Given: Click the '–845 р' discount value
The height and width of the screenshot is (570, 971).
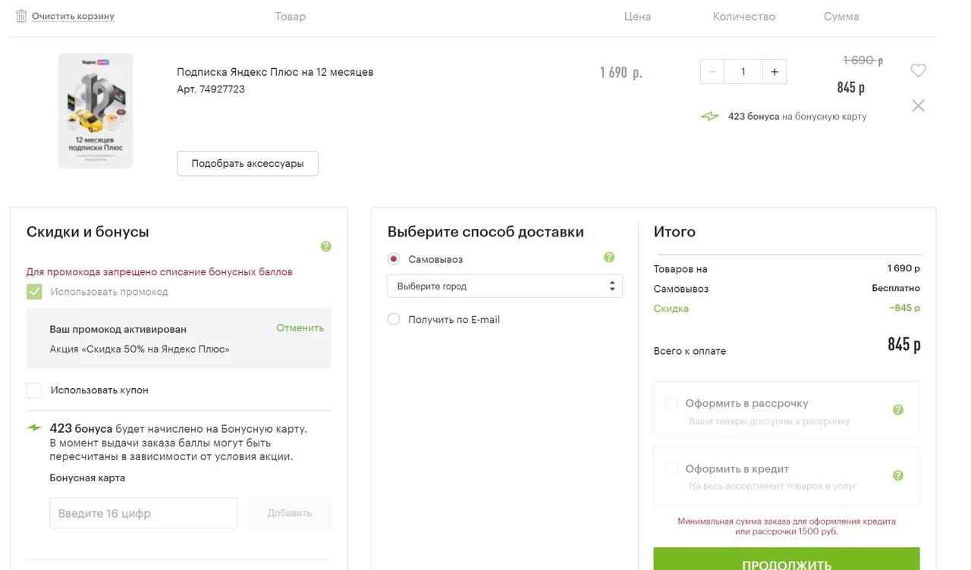Looking at the screenshot, I should [905, 308].
